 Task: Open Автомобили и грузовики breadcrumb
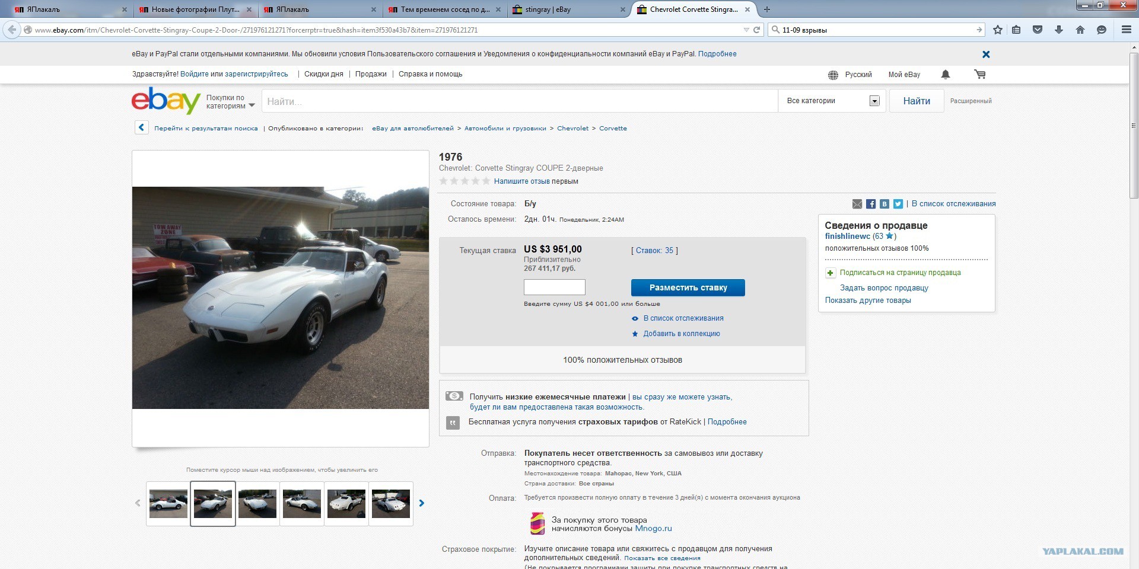pos(505,128)
